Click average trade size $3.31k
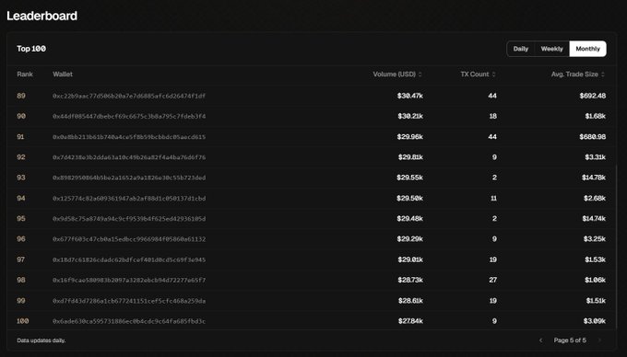627x357 pixels. (x=596, y=157)
